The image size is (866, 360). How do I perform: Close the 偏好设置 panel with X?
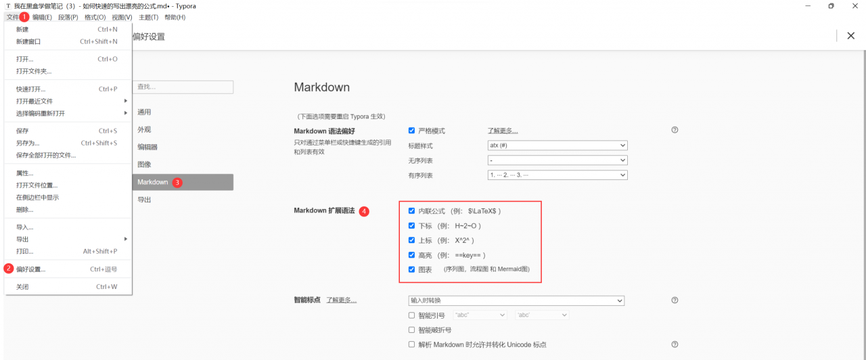pyautogui.click(x=850, y=36)
